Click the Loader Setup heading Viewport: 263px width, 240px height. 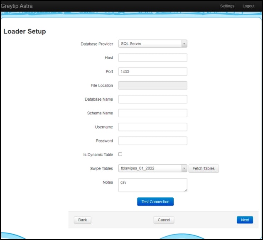tap(25, 32)
